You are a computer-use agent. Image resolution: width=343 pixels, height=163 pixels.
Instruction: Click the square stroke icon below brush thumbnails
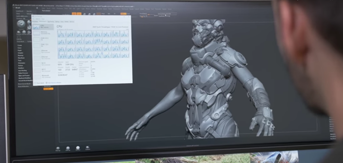(x=19, y=37)
